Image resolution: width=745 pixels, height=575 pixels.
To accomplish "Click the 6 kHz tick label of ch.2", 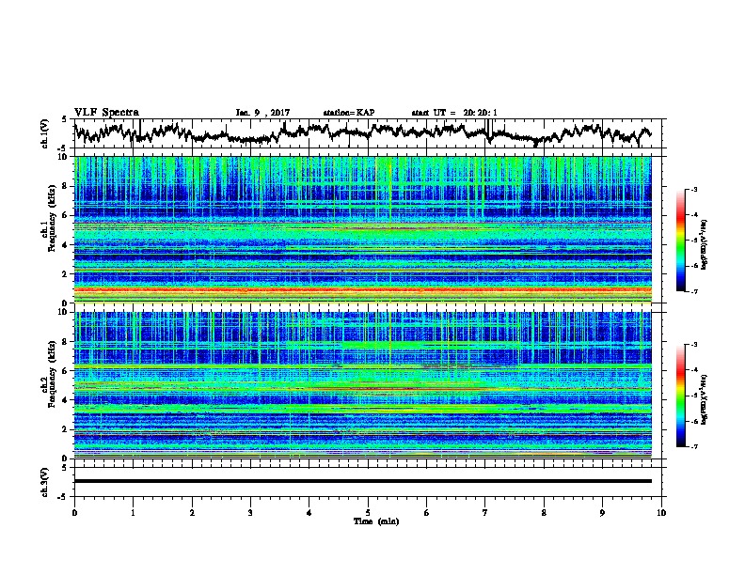I will tap(66, 370).
